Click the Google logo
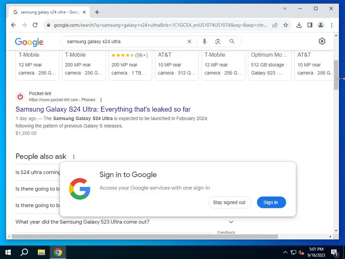Viewport: 345px width, 259px height. [29, 42]
